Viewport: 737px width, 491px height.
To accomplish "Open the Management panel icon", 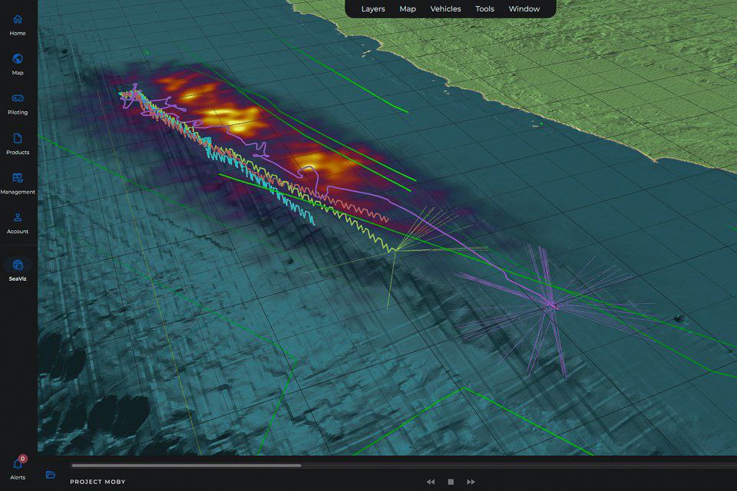I will click(x=18, y=178).
